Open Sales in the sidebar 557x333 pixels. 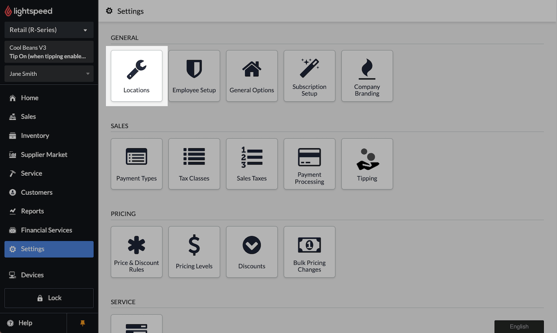[49, 116]
